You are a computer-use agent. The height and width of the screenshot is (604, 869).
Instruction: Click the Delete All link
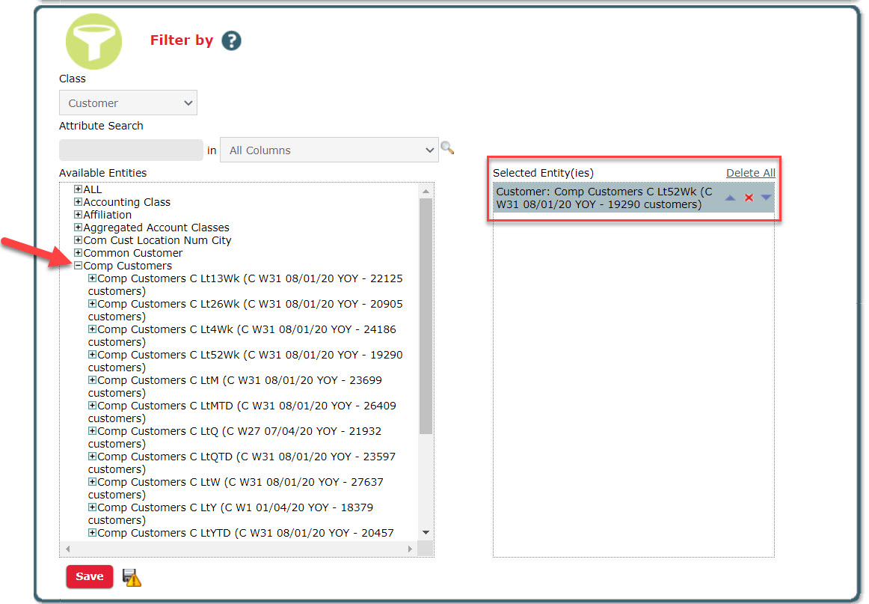750,173
